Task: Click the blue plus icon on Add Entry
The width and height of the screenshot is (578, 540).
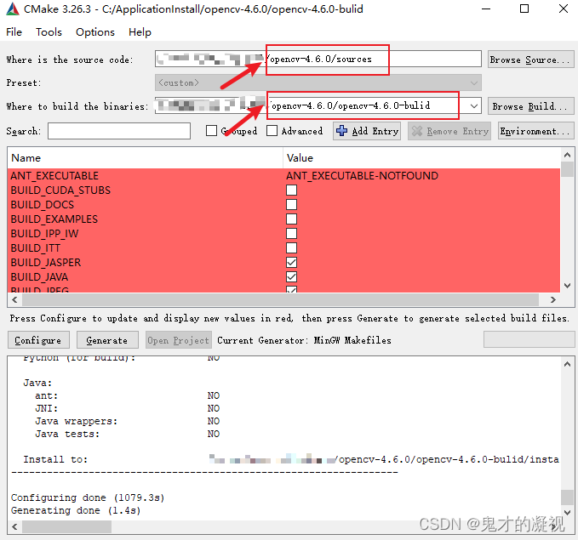Action: pos(341,131)
